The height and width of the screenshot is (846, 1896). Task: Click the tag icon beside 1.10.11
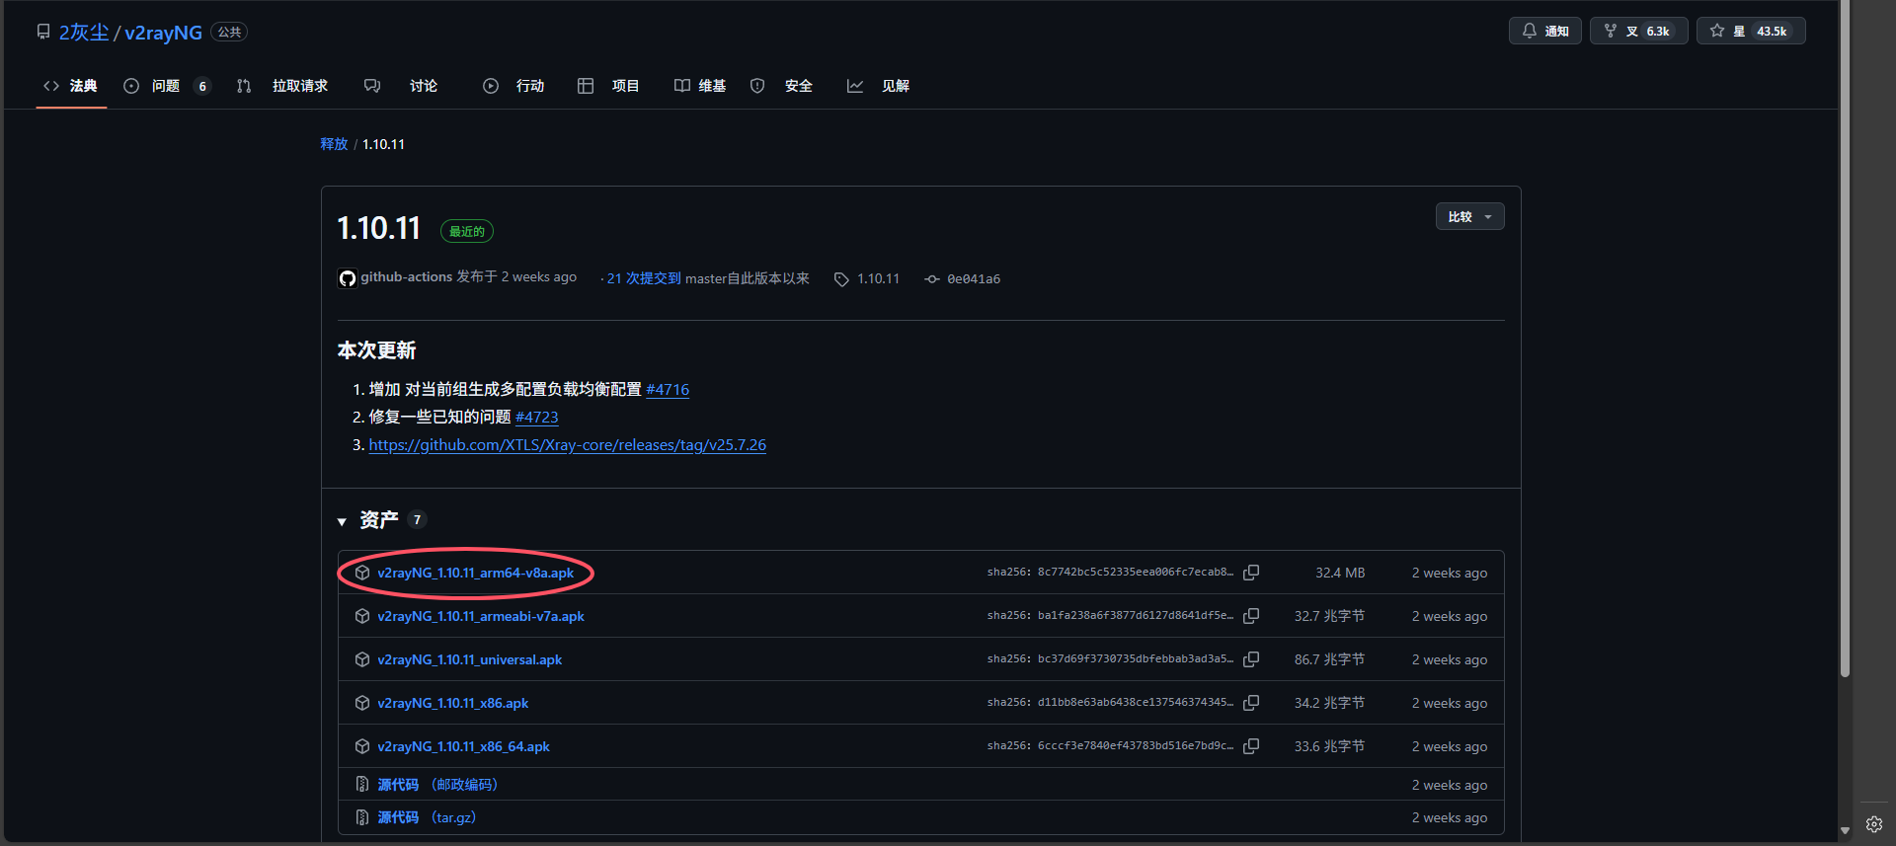tap(841, 279)
